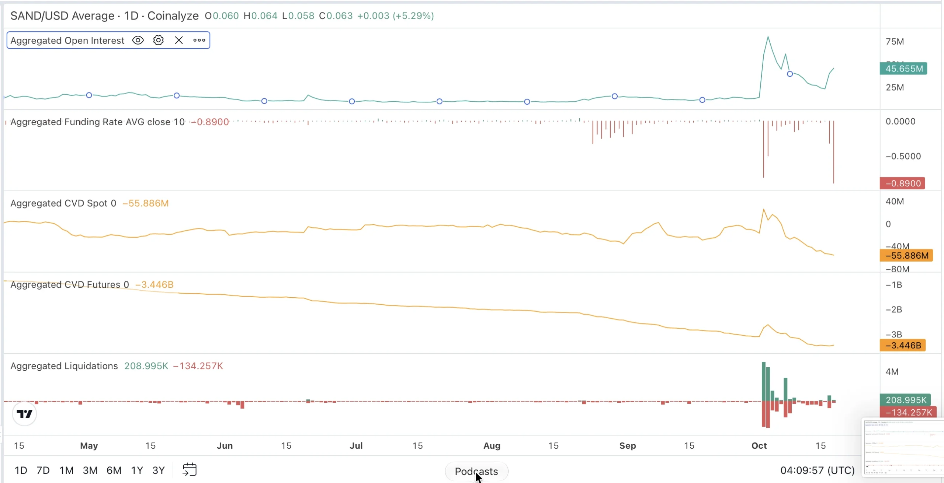The image size is (944, 483).
Task: Click the -0.8900 funding rate axis label
Action: (x=902, y=183)
